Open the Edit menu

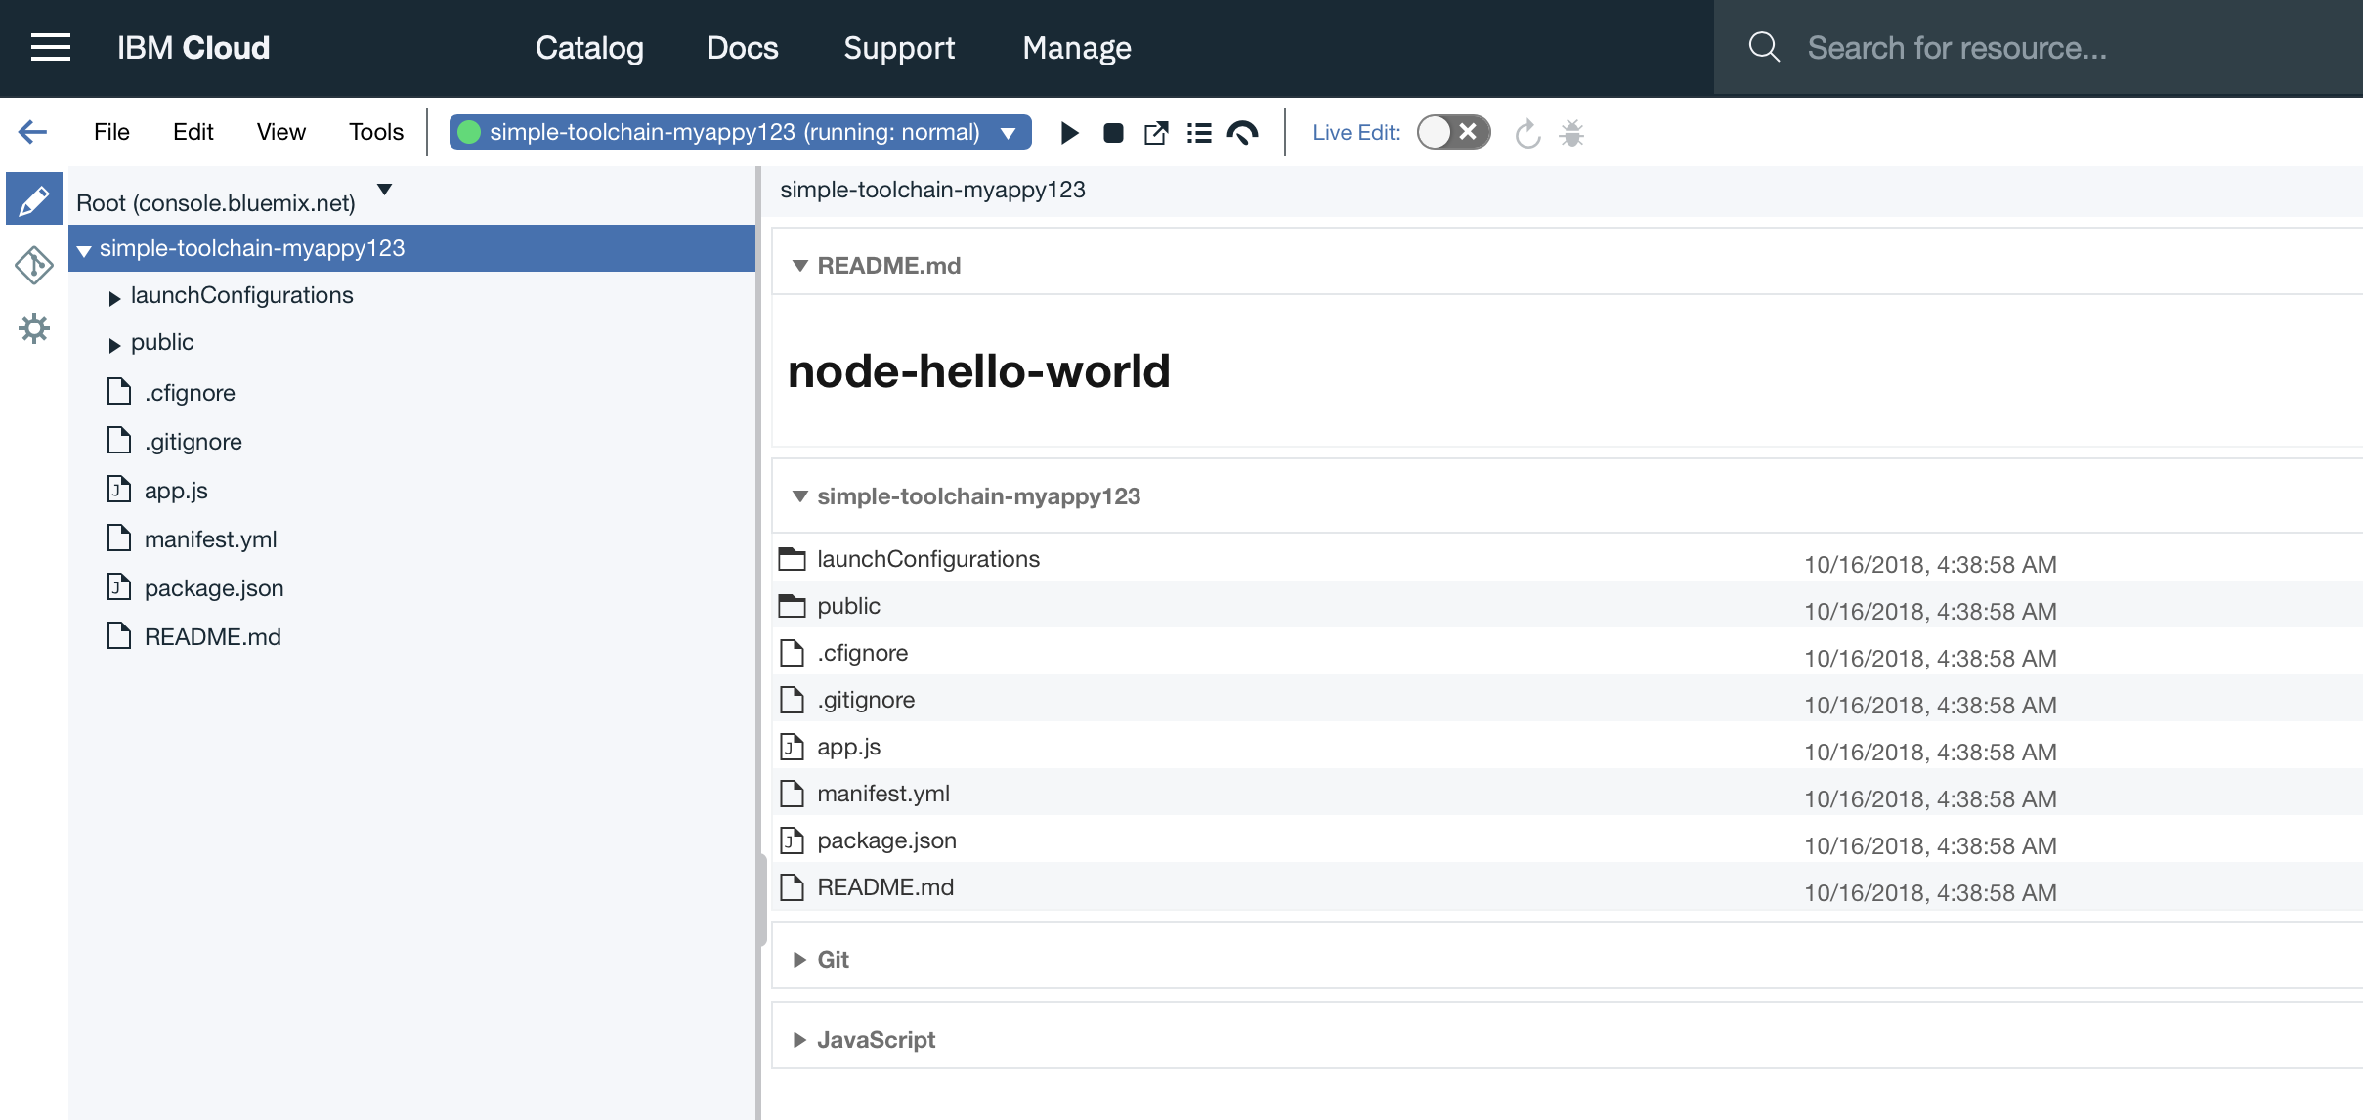[x=193, y=132]
